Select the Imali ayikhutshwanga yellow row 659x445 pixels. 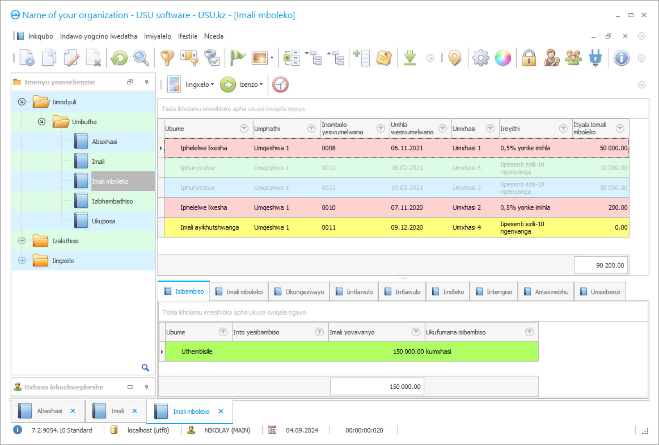(x=396, y=228)
